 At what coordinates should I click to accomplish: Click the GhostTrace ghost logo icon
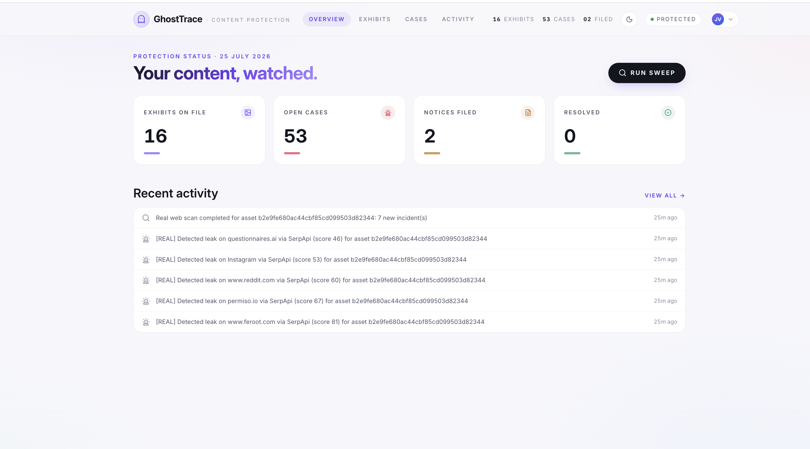(x=141, y=19)
